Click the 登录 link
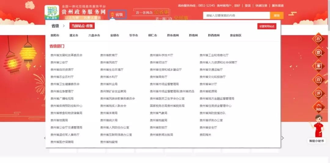The width and height of the screenshot is (330, 163). pyautogui.click(x=248, y=6)
